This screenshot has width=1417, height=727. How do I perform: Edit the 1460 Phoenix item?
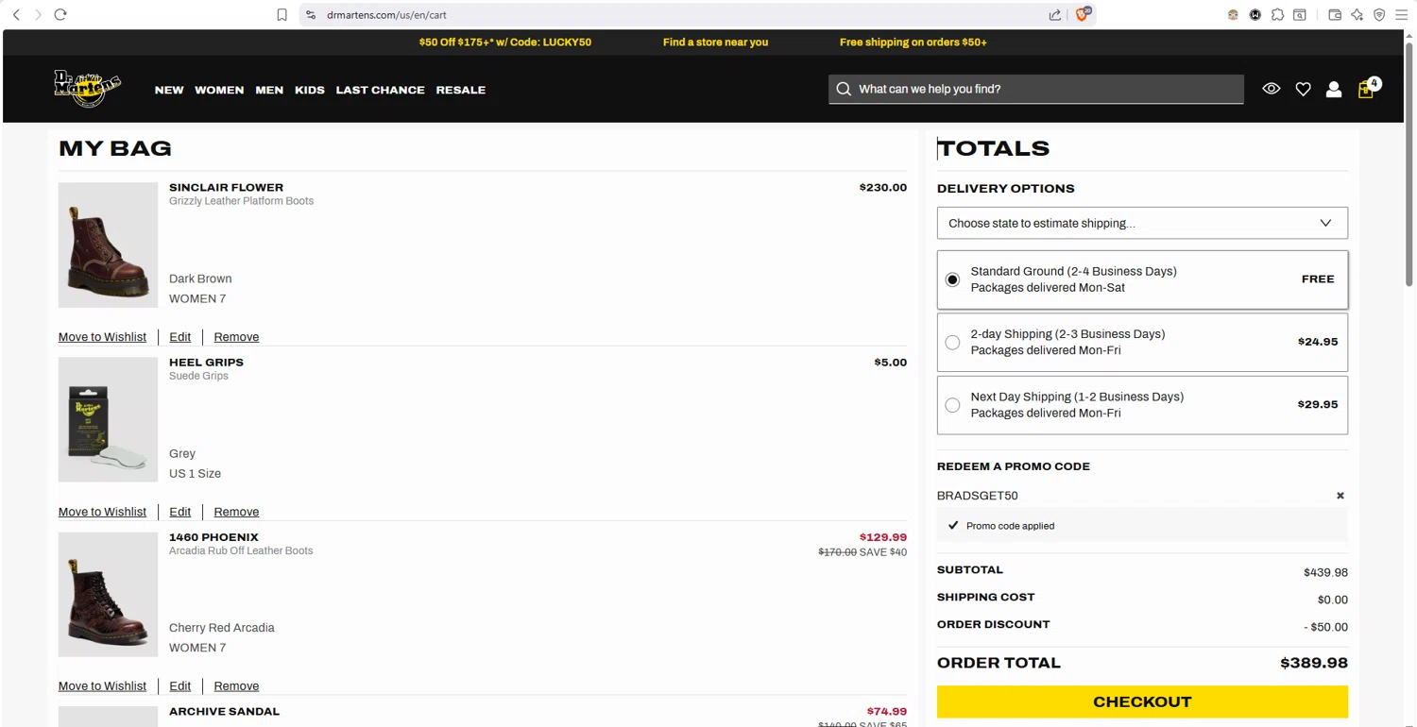click(x=179, y=686)
